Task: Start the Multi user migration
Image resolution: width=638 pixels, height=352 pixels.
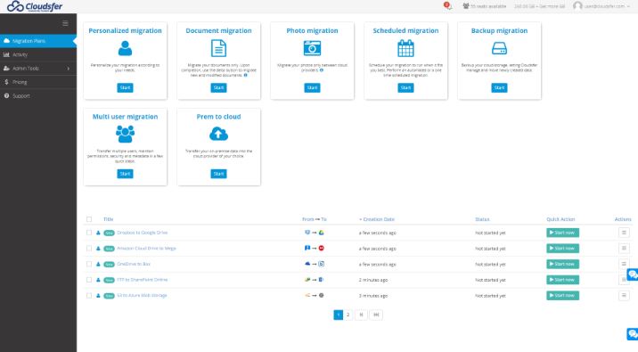Action: 125,174
